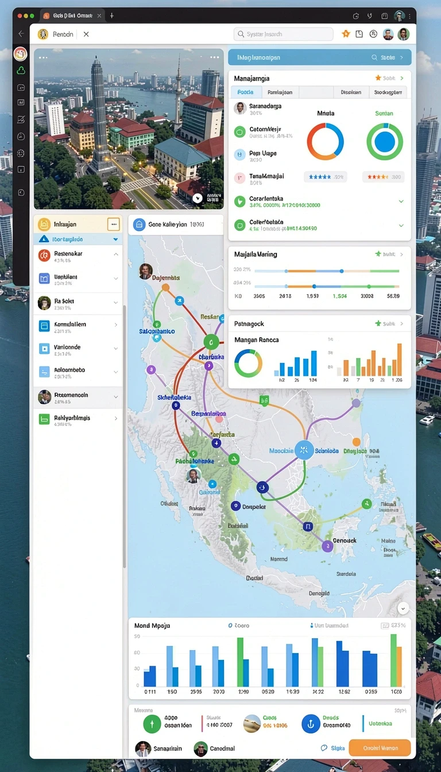Click the rightmost profile avatar in the top toolbar
The image size is (441, 772).
click(x=404, y=34)
